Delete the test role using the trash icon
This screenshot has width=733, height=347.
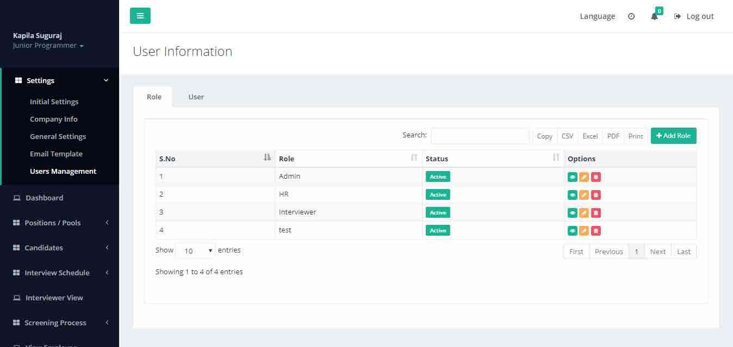596,231
